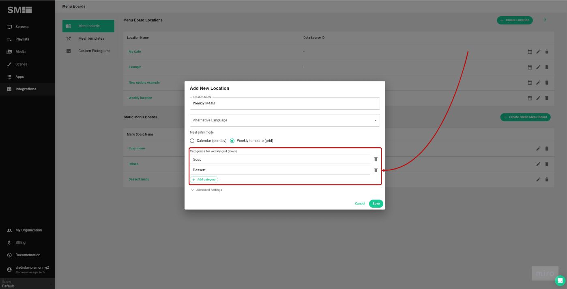The image size is (567, 289).
Task: Click the Location Name column header
Action: click(x=138, y=38)
